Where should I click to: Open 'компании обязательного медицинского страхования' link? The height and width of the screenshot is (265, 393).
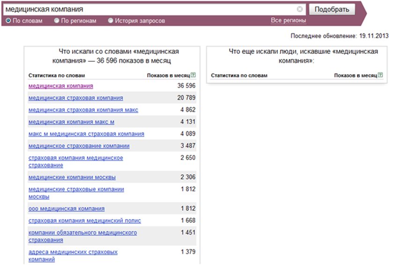point(83,236)
